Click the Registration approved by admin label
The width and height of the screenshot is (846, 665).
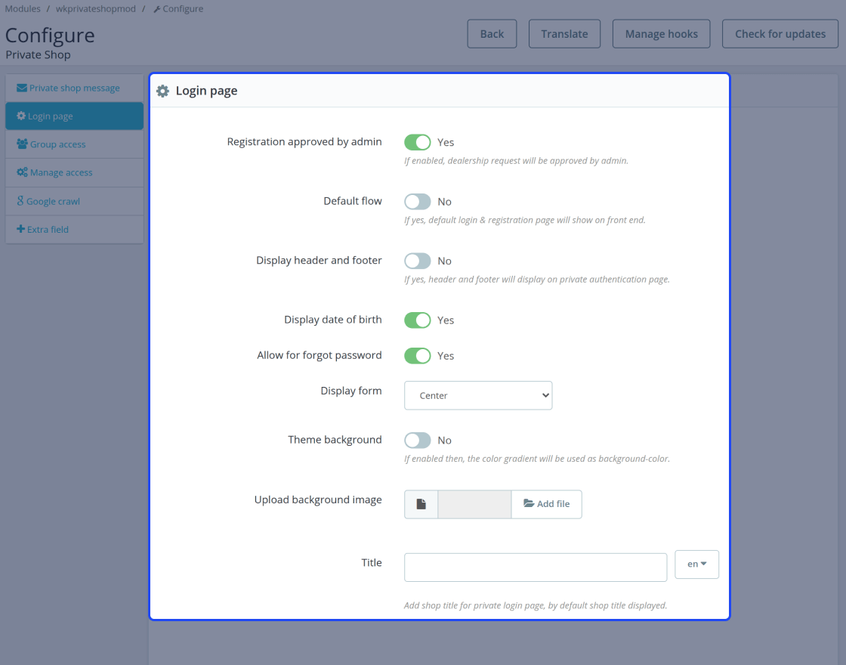coord(304,141)
